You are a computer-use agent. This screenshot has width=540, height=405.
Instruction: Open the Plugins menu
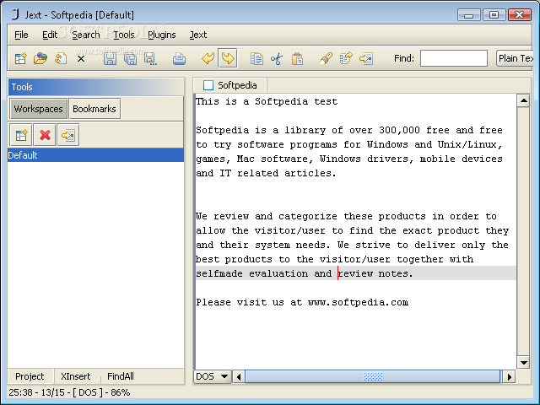click(x=161, y=35)
